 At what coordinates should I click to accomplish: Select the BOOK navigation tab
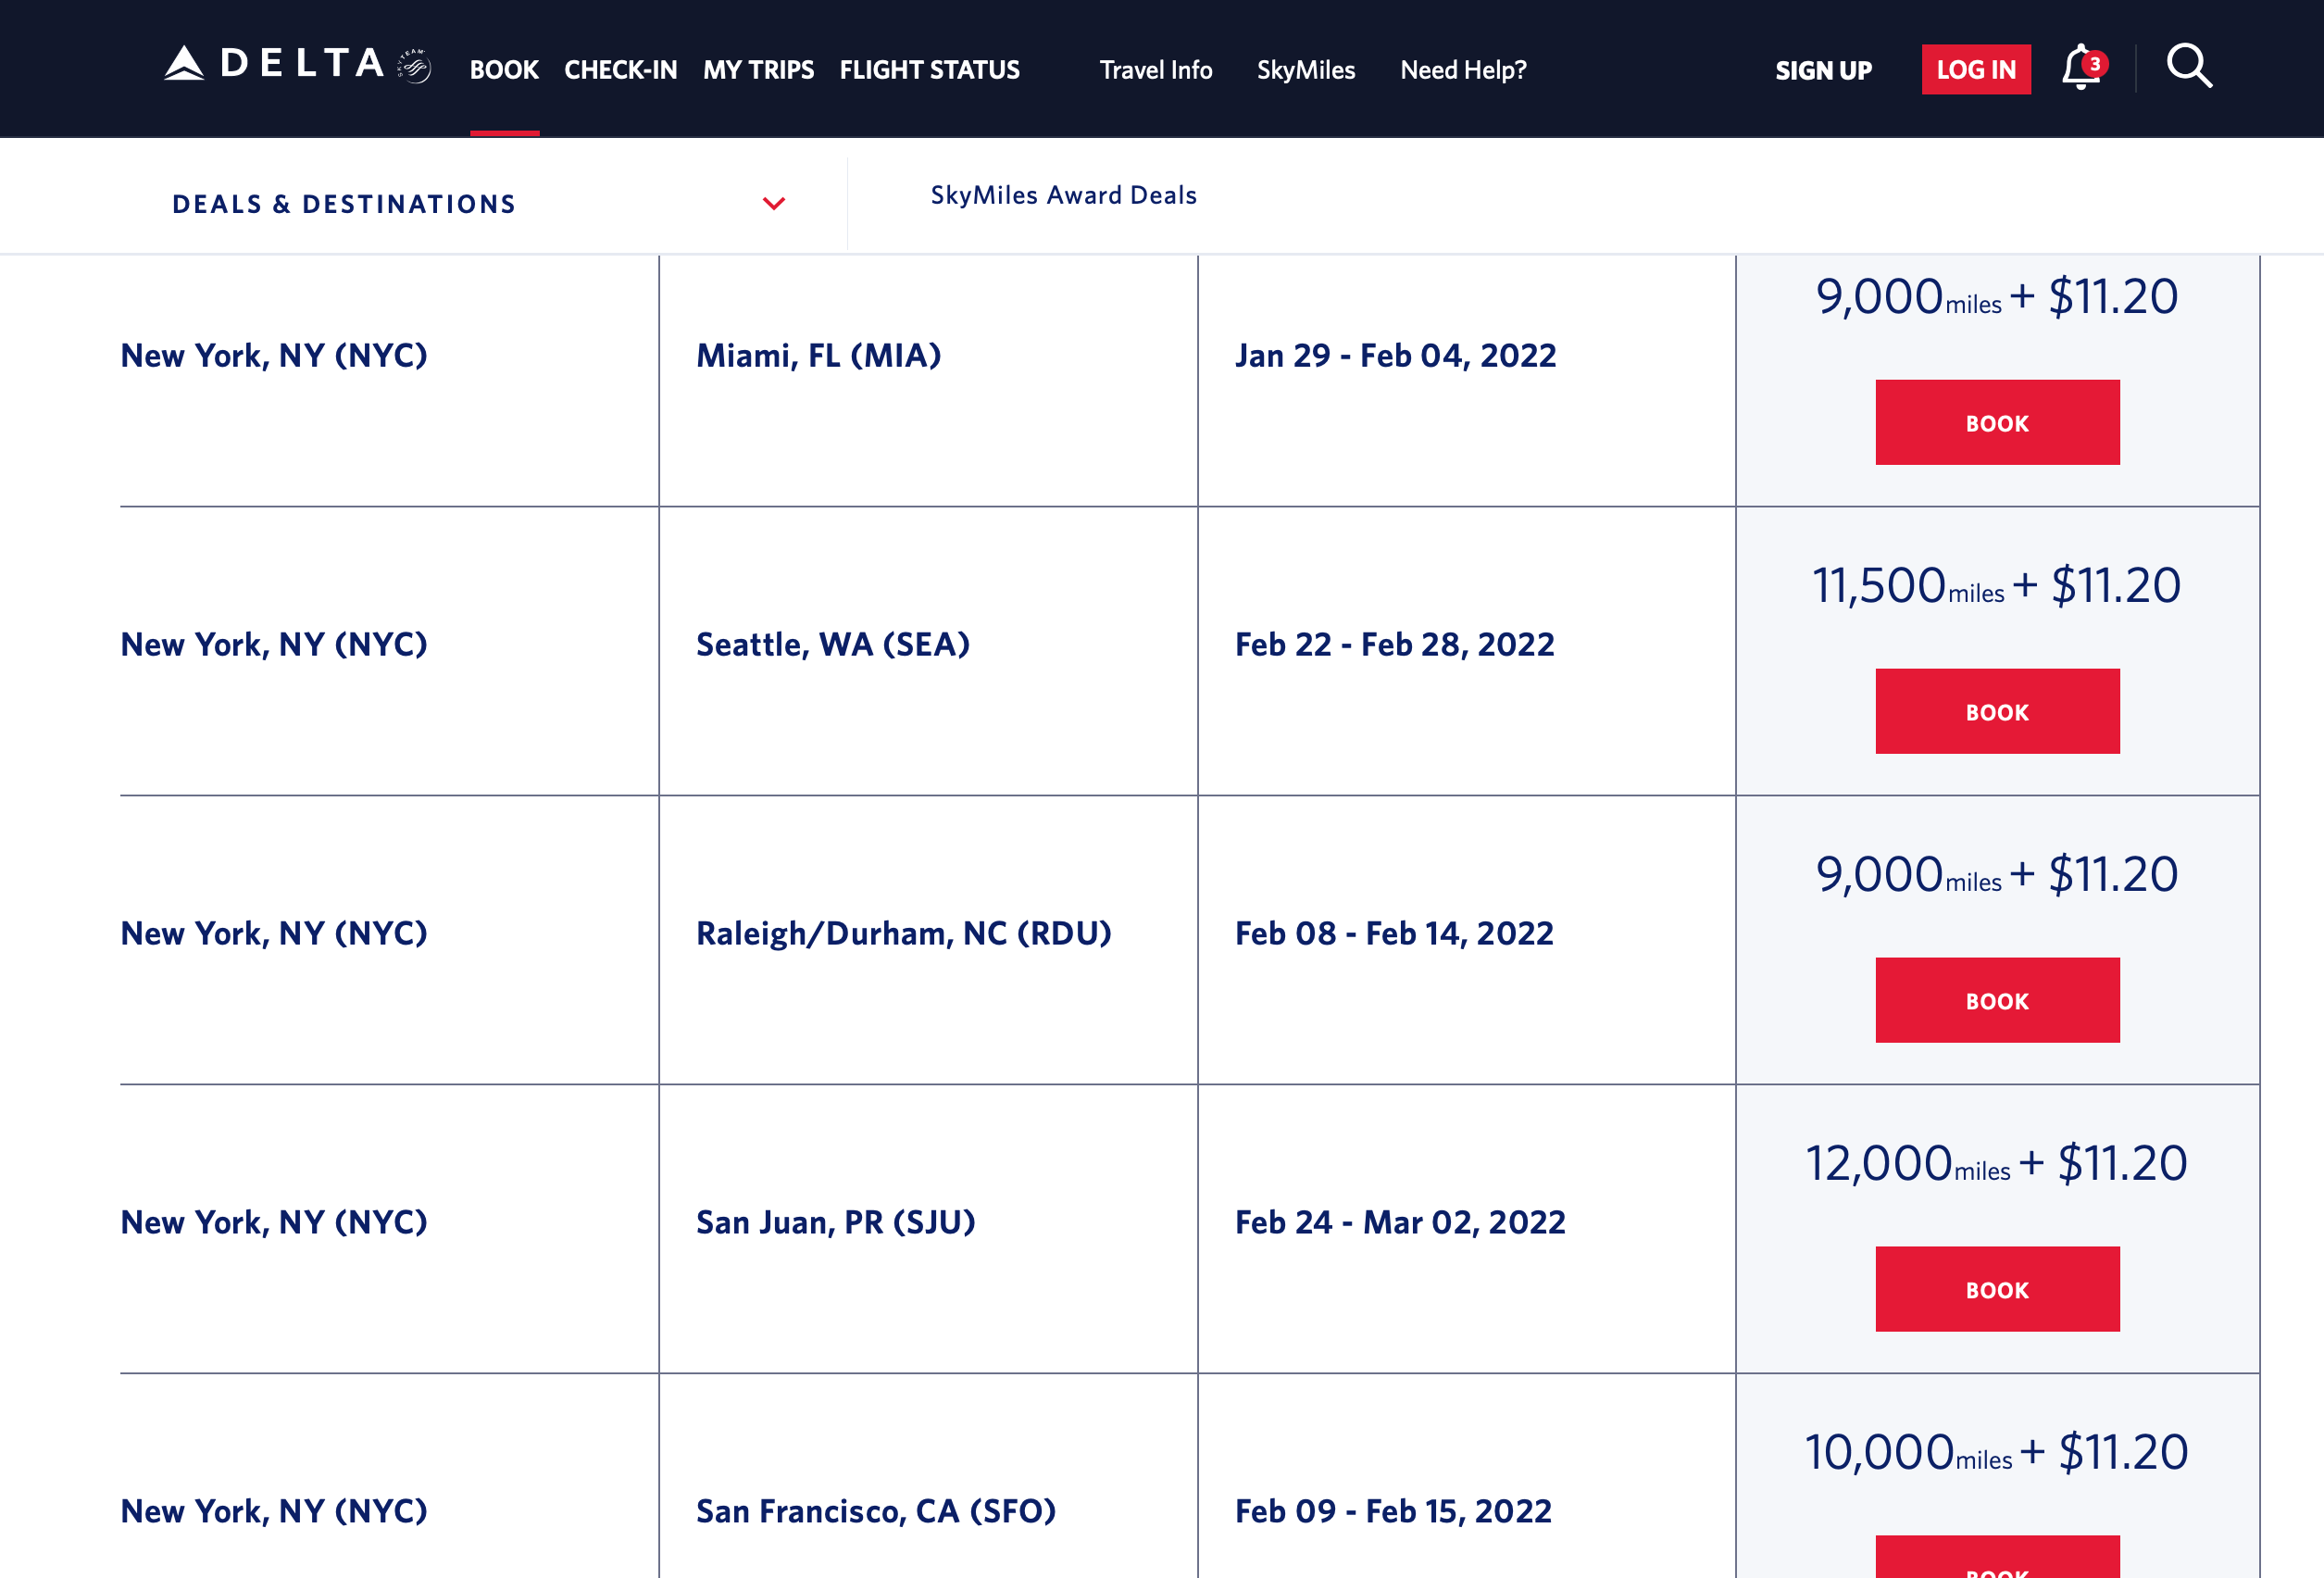point(504,70)
